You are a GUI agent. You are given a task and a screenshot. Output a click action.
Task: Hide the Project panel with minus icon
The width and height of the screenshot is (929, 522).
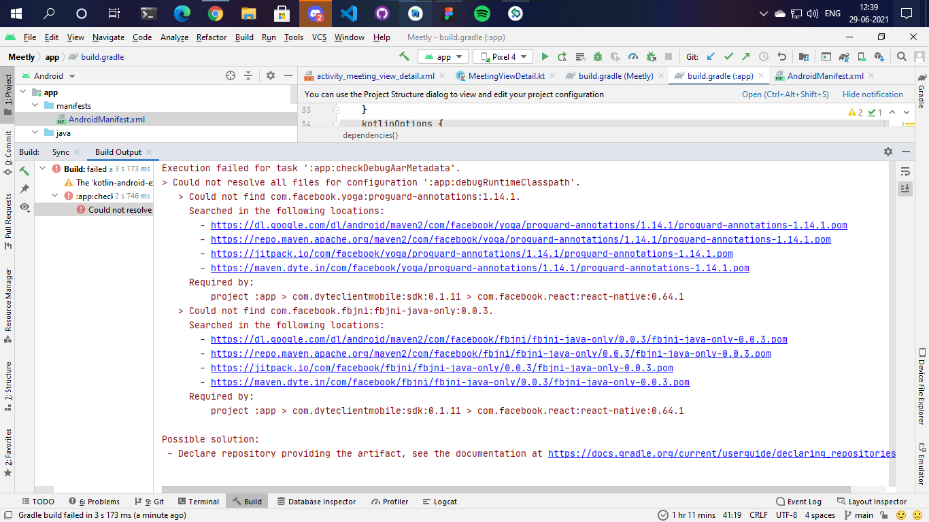pyautogui.click(x=288, y=75)
